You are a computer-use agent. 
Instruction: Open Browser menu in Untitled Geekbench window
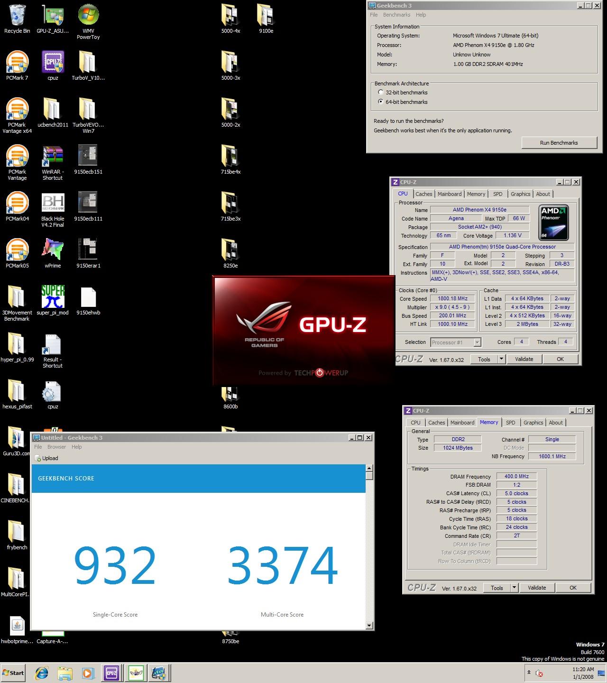pos(56,447)
